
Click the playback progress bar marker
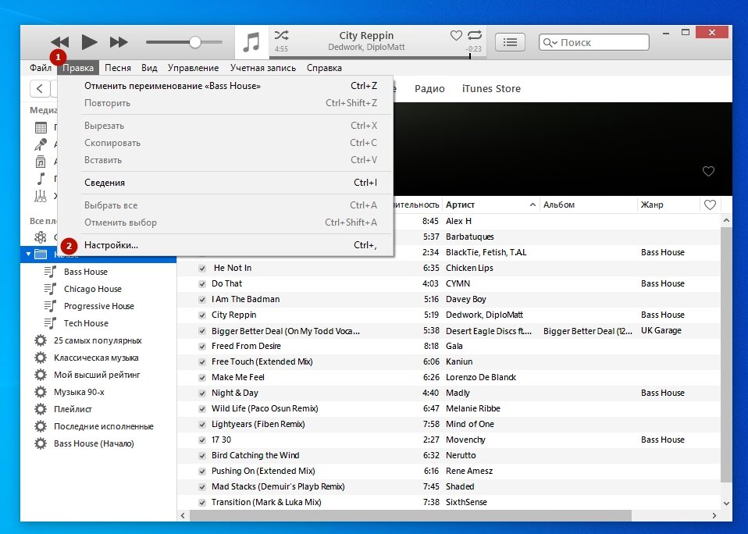(x=470, y=56)
